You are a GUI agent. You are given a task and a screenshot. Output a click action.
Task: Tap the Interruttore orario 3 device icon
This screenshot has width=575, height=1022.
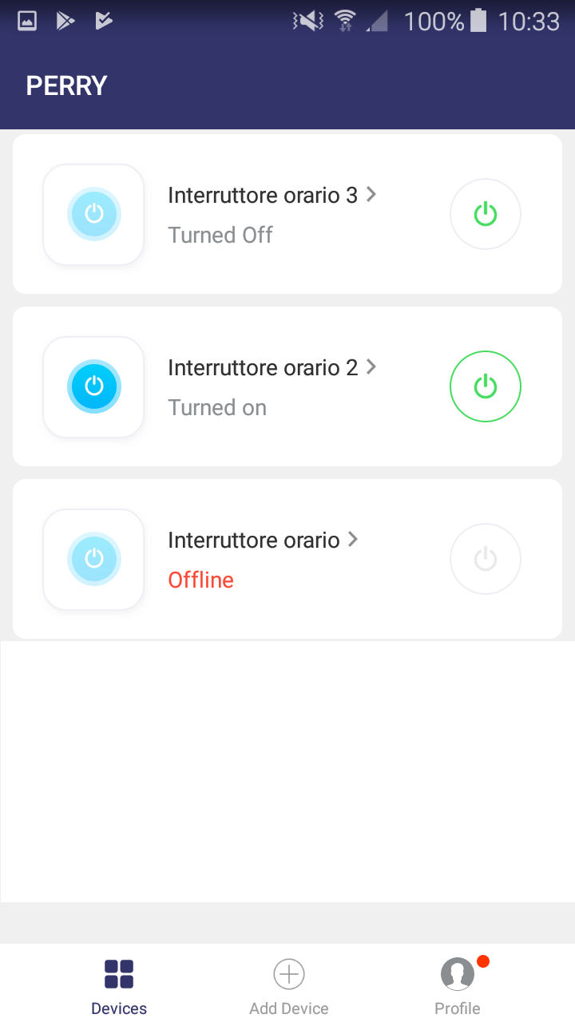(x=93, y=214)
